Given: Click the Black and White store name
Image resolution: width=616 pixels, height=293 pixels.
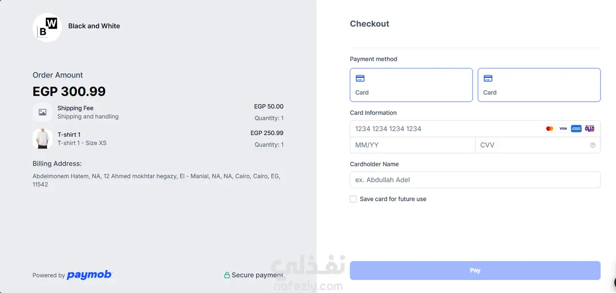Looking at the screenshot, I should pyautogui.click(x=94, y=26).
